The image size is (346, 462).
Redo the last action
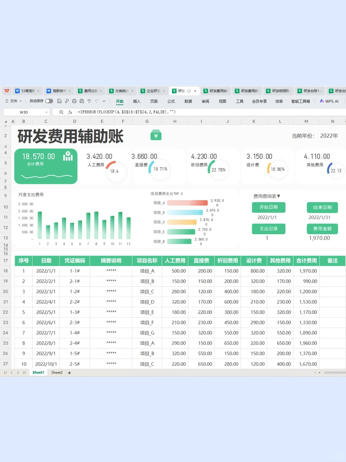pos(96,101)
